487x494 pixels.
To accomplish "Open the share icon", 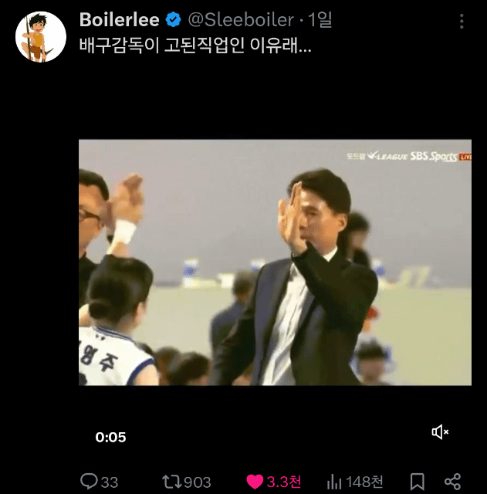I will [x=453, y=482].
